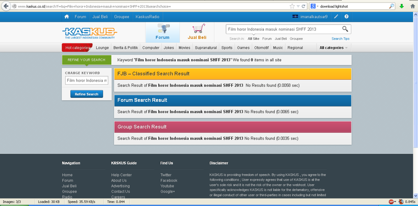Viewport: 418px width, 206px height.
Task: Select Jual Beli search scope under search box
Action: [281, 39]
